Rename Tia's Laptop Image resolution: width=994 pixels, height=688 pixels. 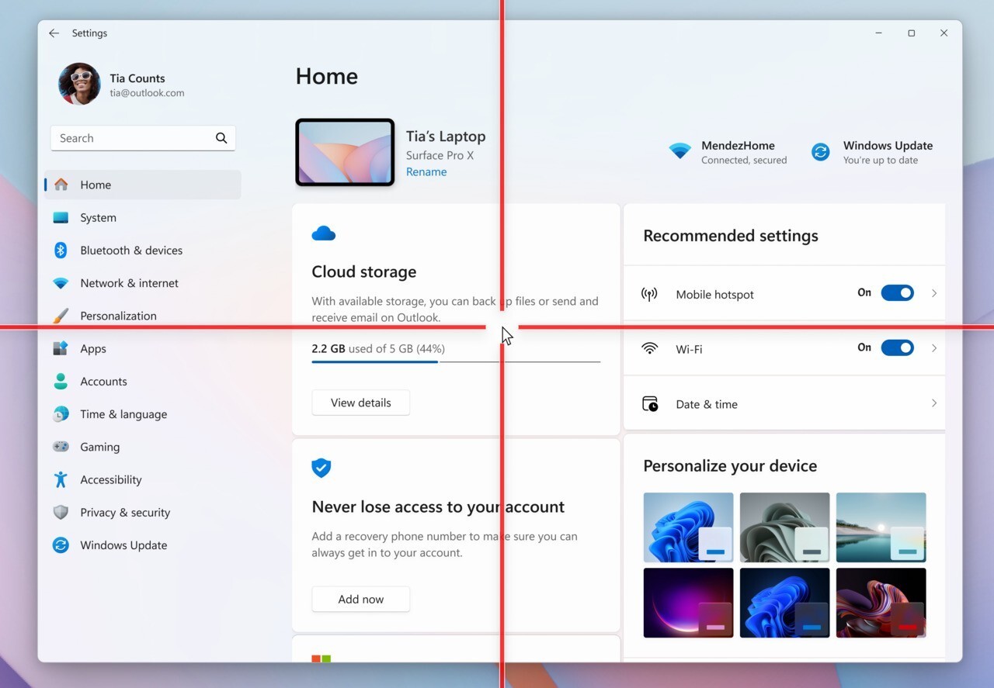(x=426, y=171)
